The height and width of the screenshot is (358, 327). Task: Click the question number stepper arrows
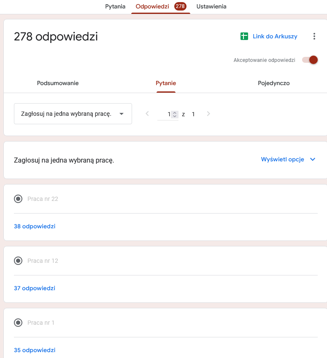[x=175, y=114]
